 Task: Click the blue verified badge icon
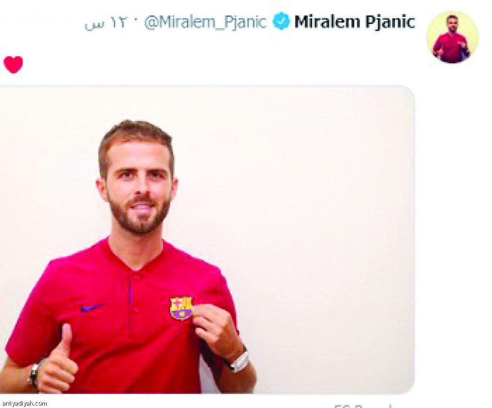281,21
